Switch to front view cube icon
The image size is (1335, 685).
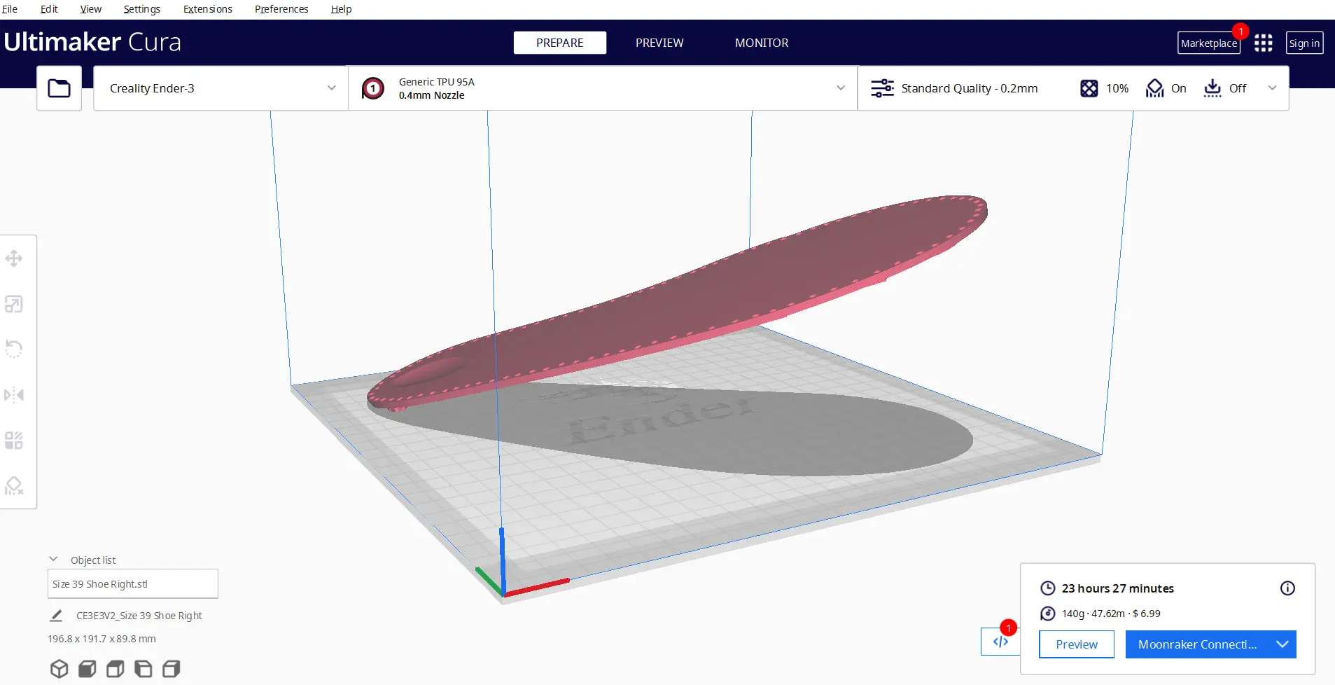tap(88, 669)
